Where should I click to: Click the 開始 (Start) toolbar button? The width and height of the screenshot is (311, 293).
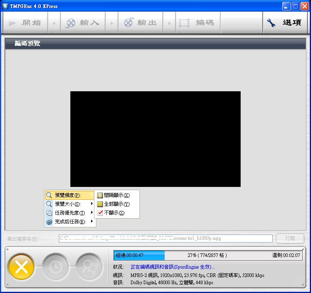click(x=25, y=23)
